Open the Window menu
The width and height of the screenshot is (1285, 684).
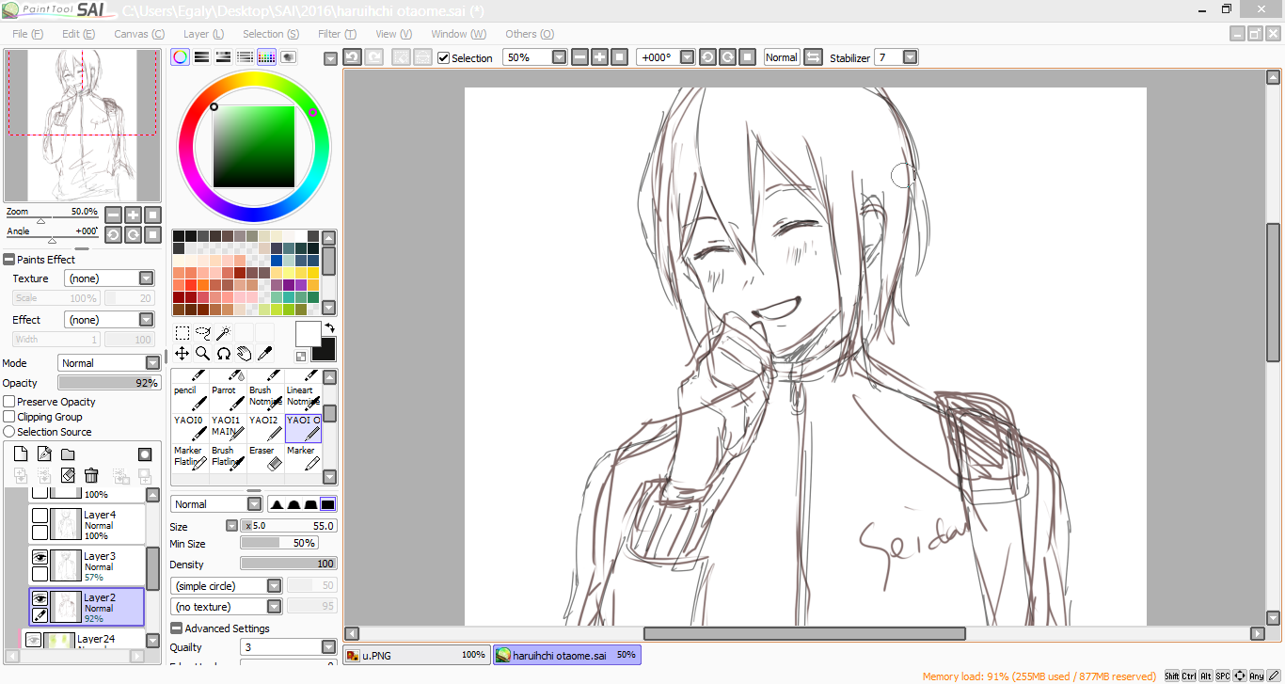point(458,34)
